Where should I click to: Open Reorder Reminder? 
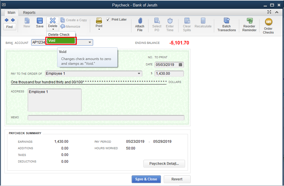[x=249, y=25]
